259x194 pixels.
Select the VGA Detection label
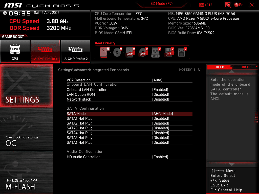[x=79, y=80]
